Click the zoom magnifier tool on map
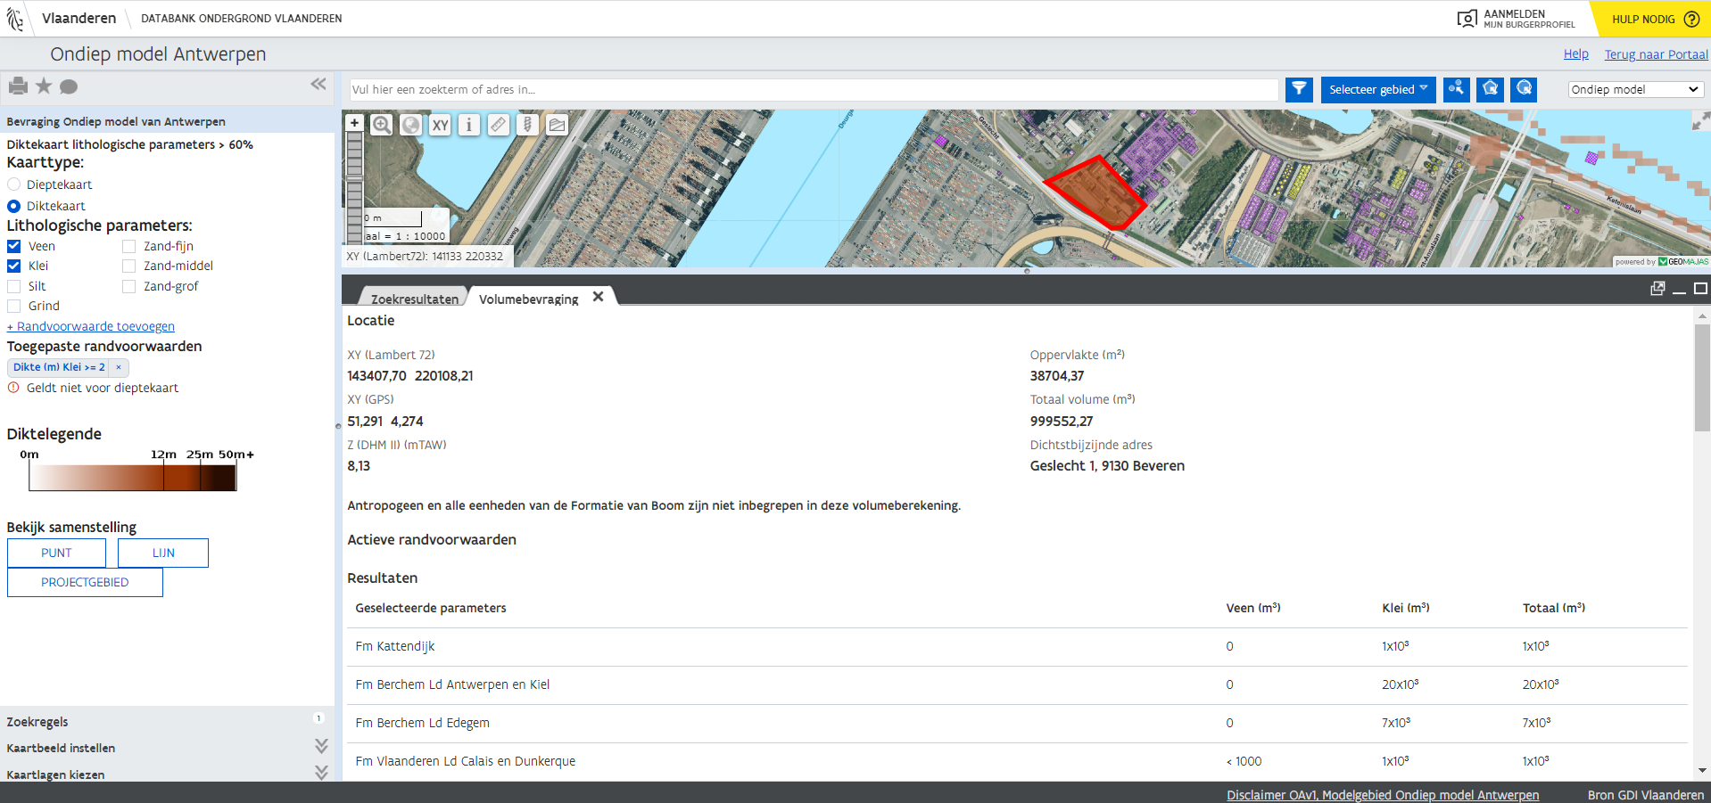Image resolution: width=1711 pixels, height=803 pixels. point(382,125)
